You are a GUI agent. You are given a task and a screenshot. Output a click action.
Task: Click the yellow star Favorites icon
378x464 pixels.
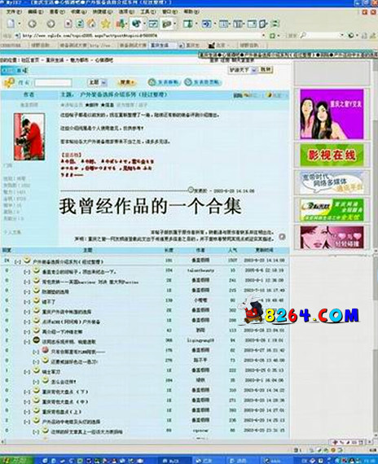pos(106,24)
